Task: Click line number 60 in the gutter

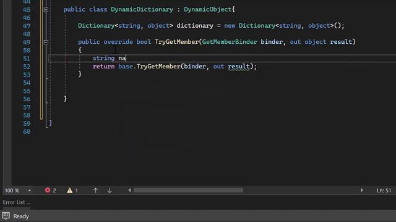Action: click(27, 131)
